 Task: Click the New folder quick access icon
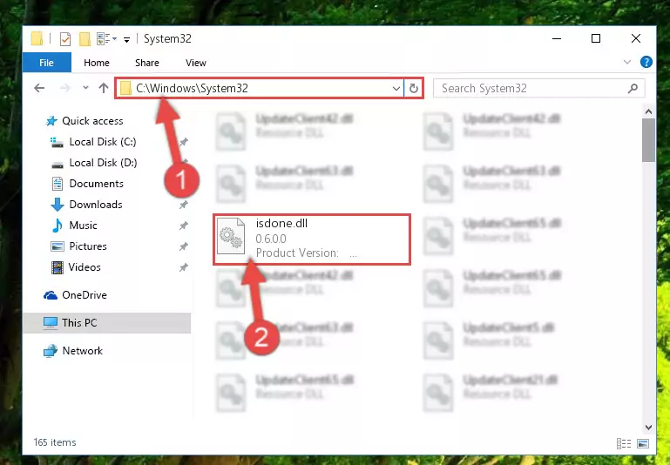(85, 39)
